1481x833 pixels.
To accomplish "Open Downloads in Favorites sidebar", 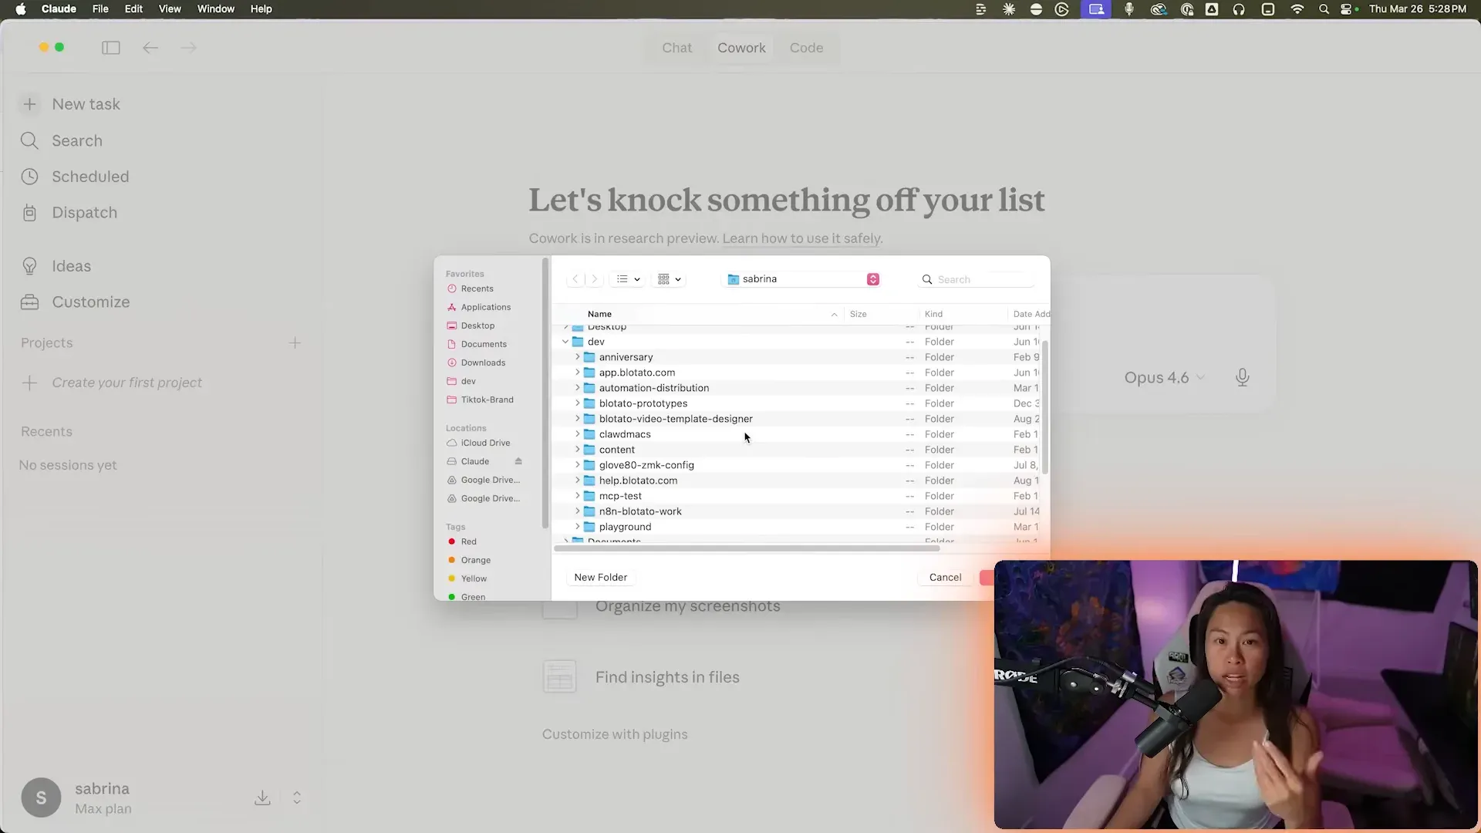I will pos(483,363).
